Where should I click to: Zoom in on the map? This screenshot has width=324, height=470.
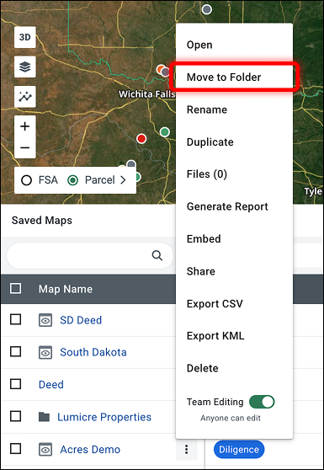point(25,126)
